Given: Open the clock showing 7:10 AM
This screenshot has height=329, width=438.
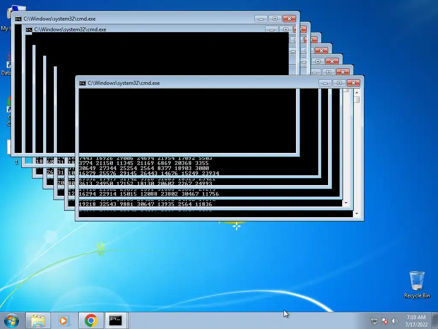Looking at the screenshot, I should point(416,320).
